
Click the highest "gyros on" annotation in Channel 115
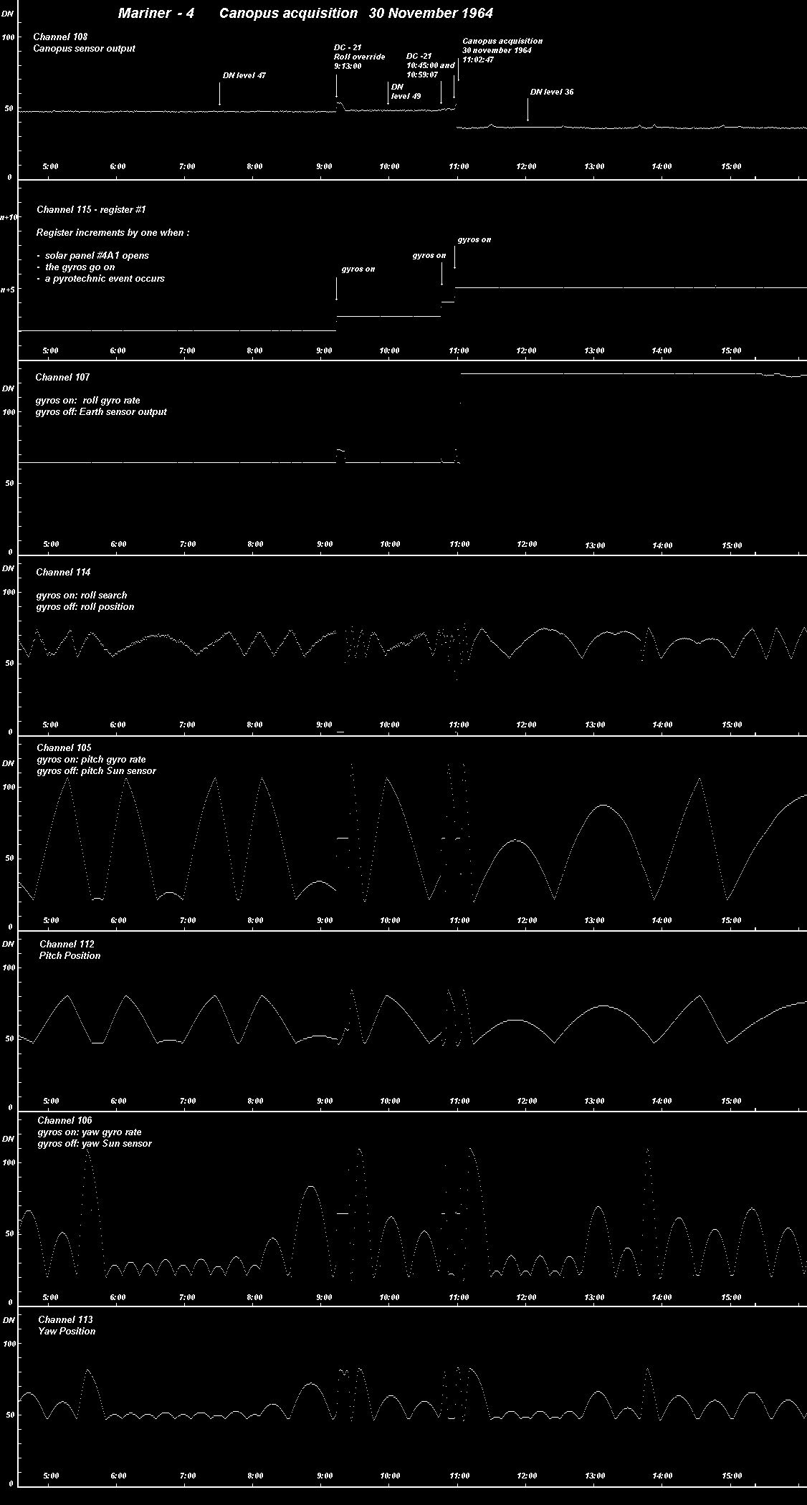point(474,240)
